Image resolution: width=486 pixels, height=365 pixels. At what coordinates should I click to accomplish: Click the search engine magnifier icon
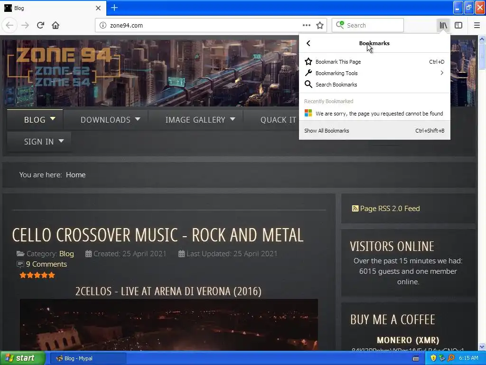point(340,25)
